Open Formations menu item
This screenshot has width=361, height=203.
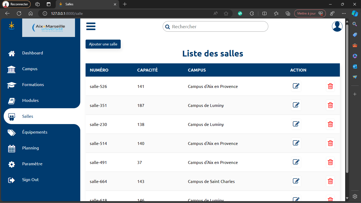tap(33, 84)
